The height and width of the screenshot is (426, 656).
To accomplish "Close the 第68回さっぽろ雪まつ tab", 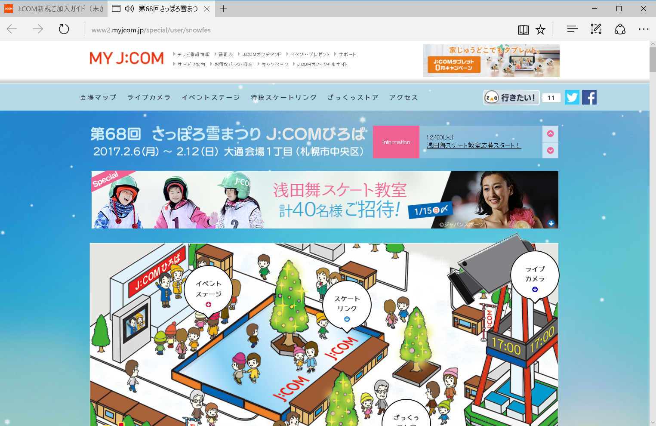I will [x=207, y=9].
